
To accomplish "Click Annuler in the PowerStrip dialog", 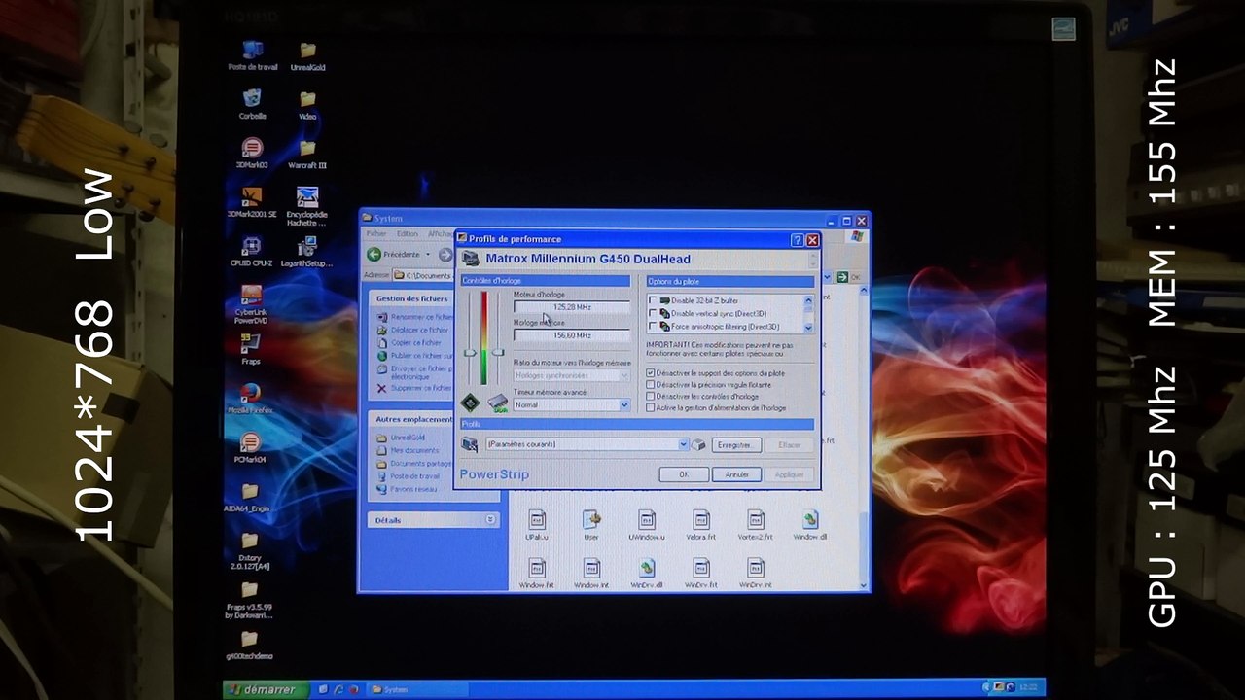I will [736, 474].
